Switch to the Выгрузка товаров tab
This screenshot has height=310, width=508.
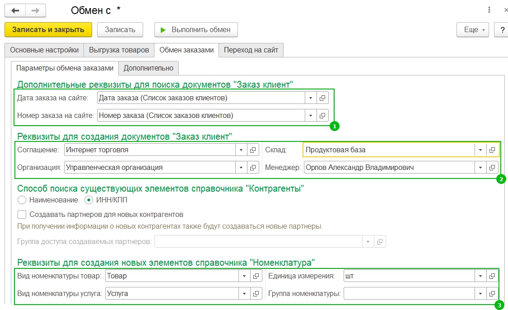click(119, 50)
